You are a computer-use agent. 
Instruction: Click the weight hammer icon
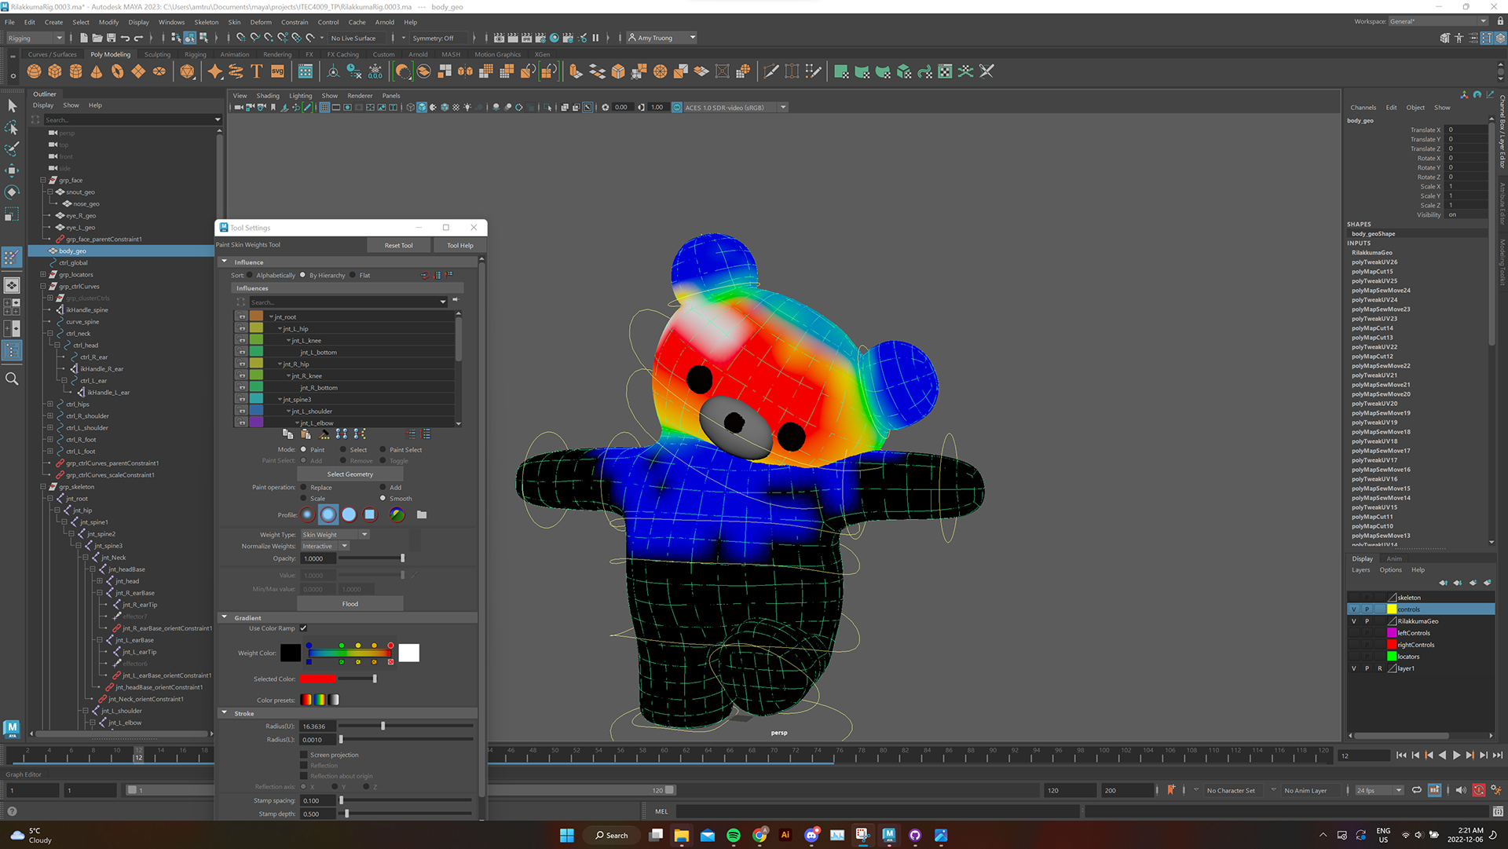point(324,434)
